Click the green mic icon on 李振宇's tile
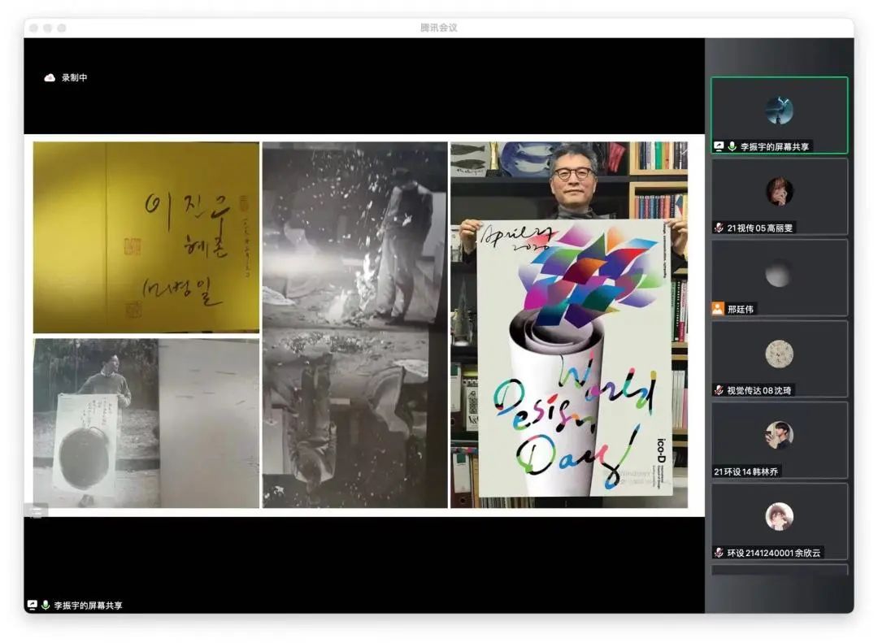Screen dimensions: 878x643 pyautogui.click(x=732, y=146)
